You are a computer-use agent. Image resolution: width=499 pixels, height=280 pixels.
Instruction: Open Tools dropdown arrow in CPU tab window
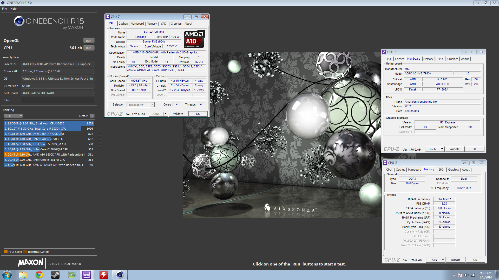[166, 114]
